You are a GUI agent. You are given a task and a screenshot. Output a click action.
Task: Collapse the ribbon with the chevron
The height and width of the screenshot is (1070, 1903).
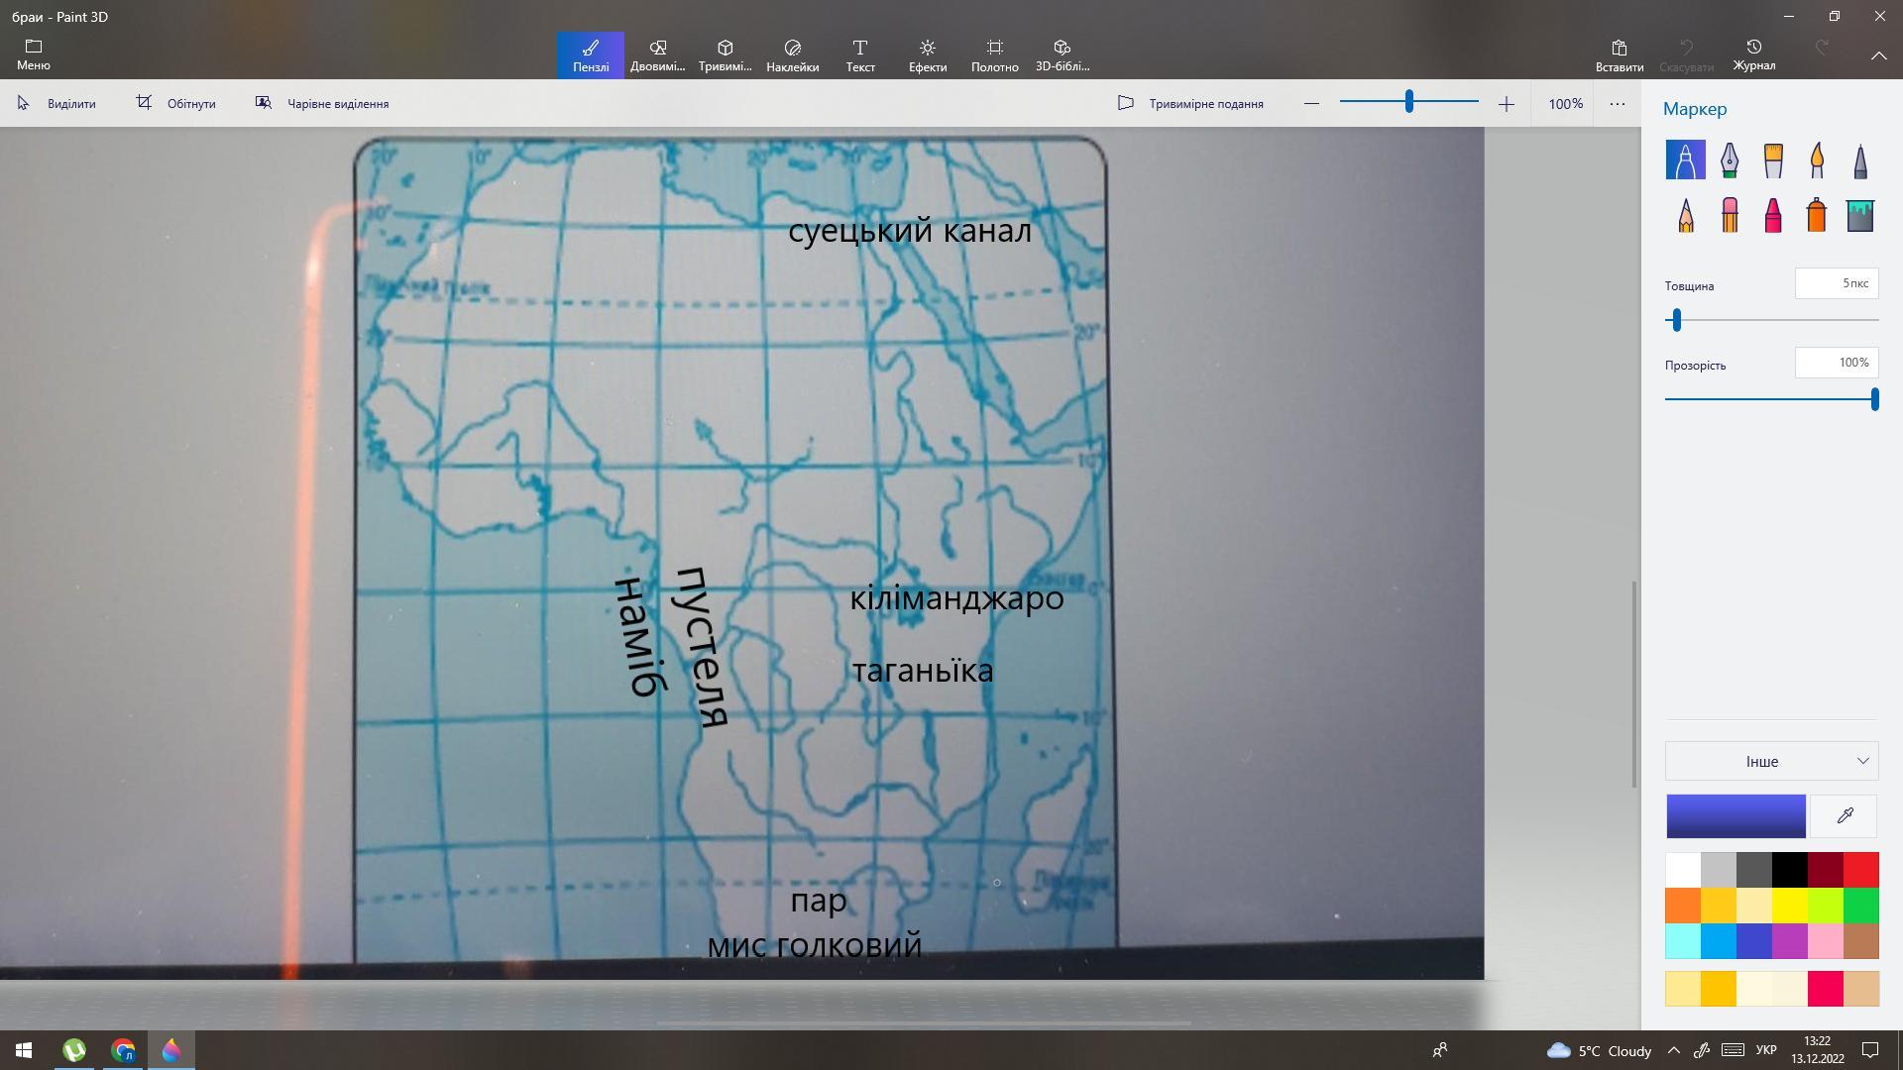[1878, 56]
